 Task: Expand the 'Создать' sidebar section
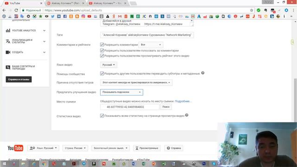[x=44, y=52]
